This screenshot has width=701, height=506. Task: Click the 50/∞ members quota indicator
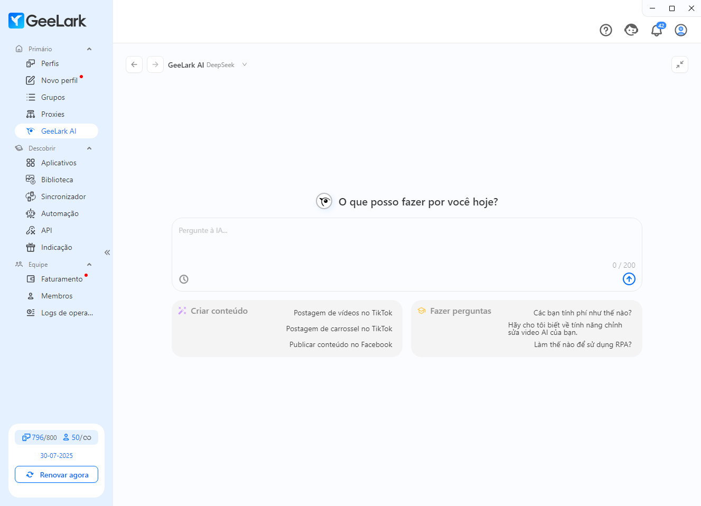(x=77, y=437)
